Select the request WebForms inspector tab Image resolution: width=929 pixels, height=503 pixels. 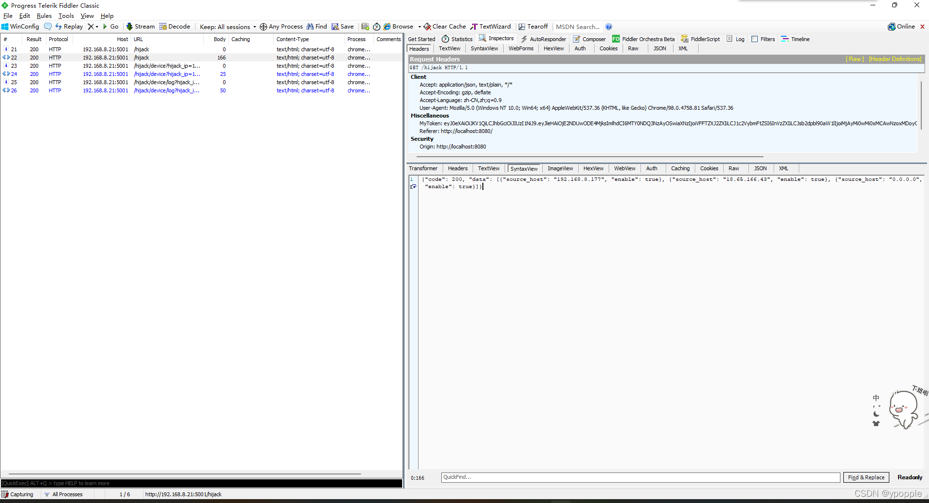(x=521, y=48)
